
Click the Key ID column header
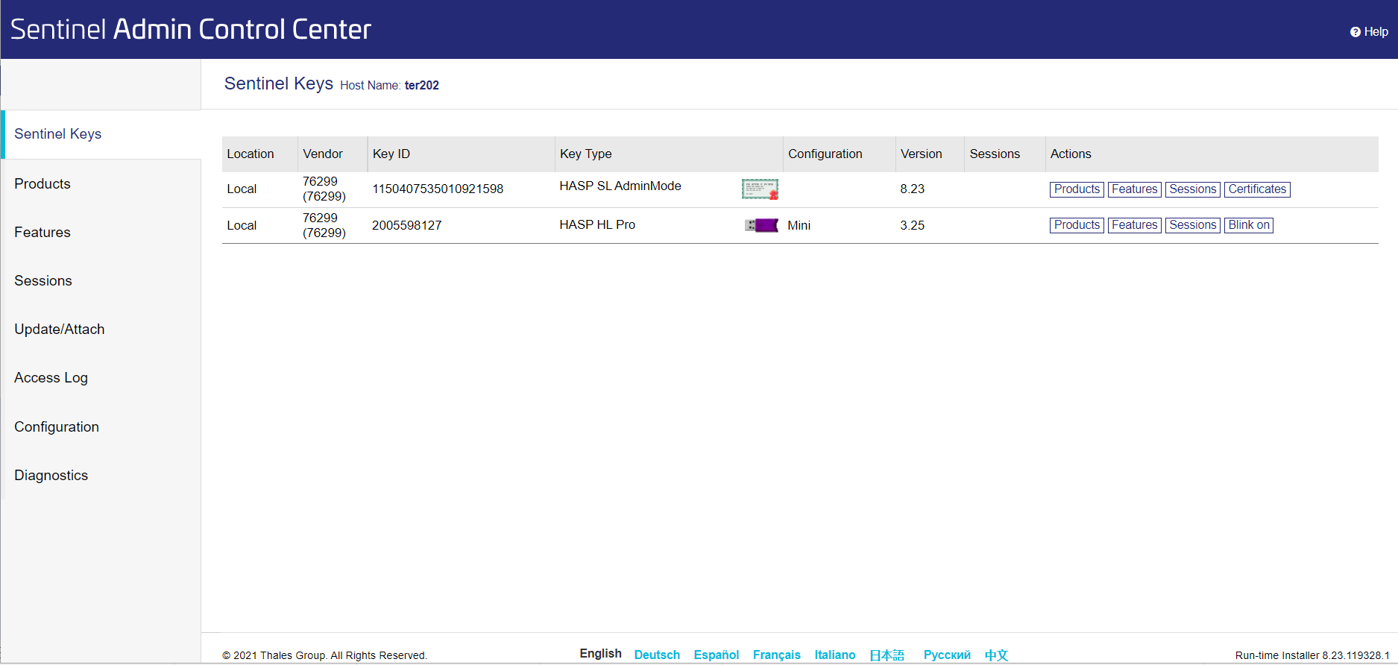click(x=391, y=154)
